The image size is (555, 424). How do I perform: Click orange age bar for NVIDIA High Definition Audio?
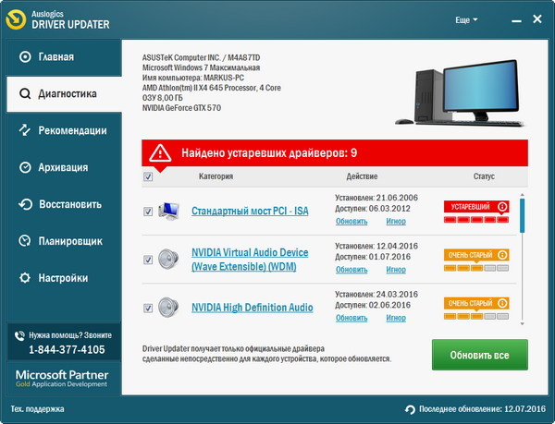point(476,317)
